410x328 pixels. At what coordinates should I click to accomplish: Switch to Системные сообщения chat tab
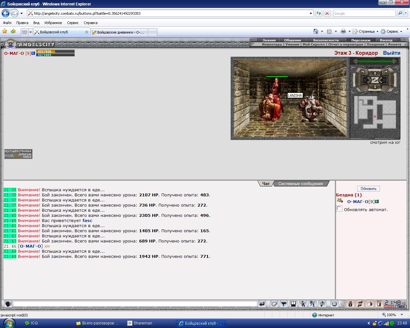point(300,184)
